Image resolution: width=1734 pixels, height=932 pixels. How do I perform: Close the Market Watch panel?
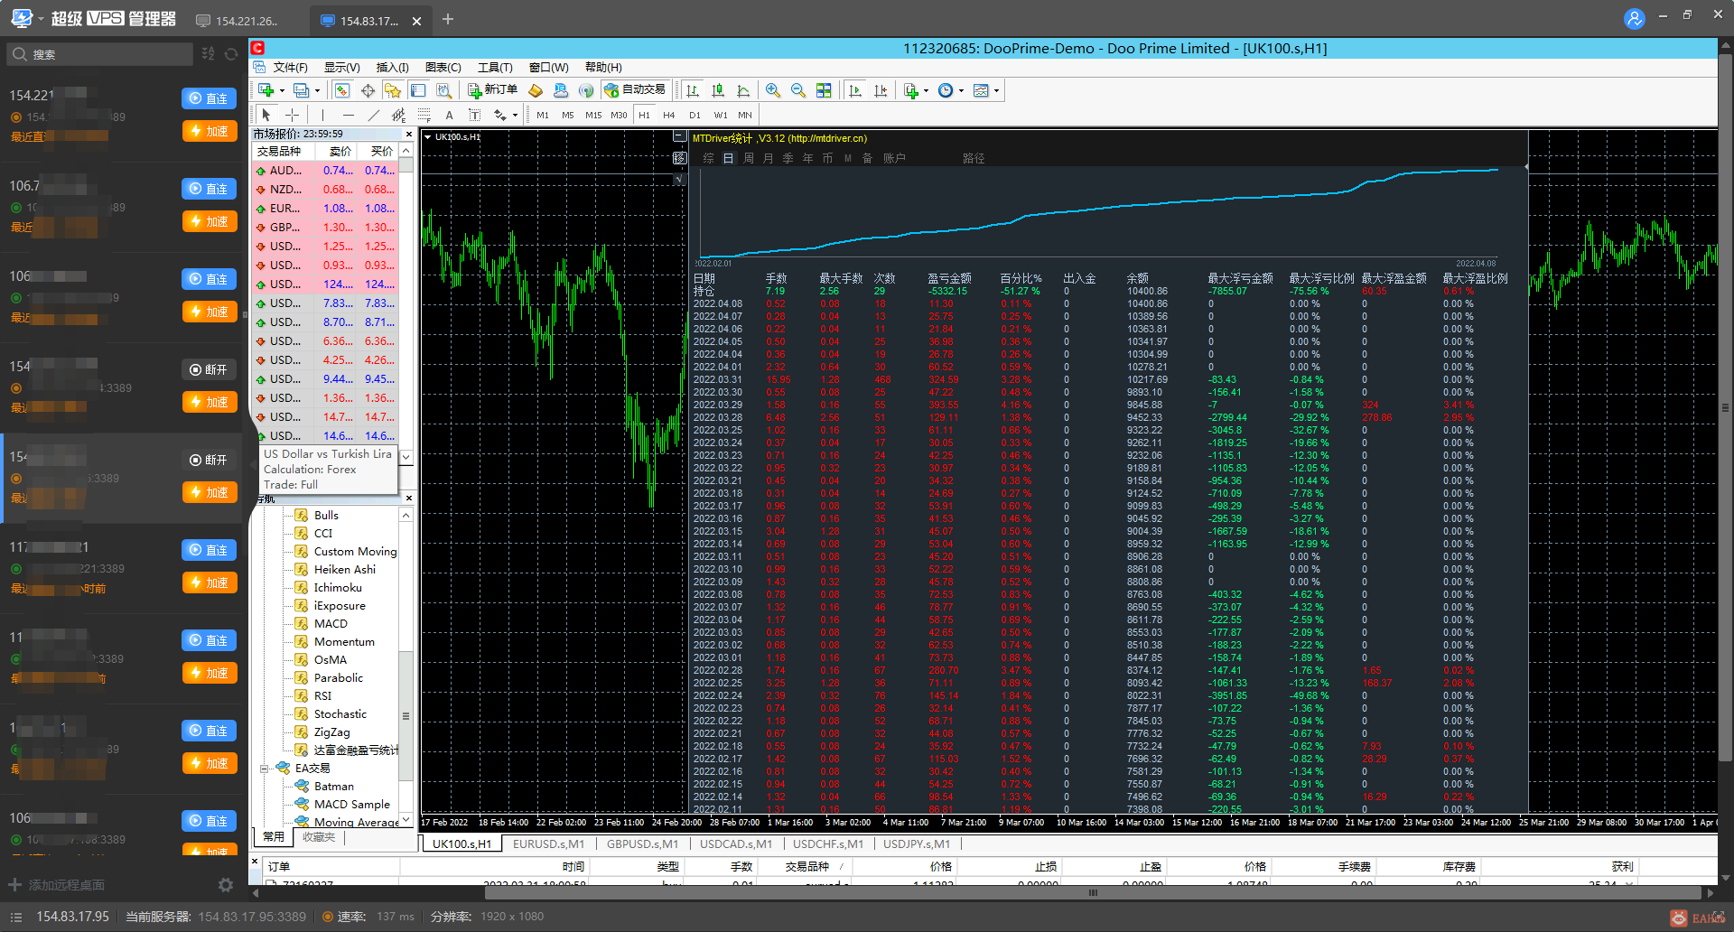point(408,134)
